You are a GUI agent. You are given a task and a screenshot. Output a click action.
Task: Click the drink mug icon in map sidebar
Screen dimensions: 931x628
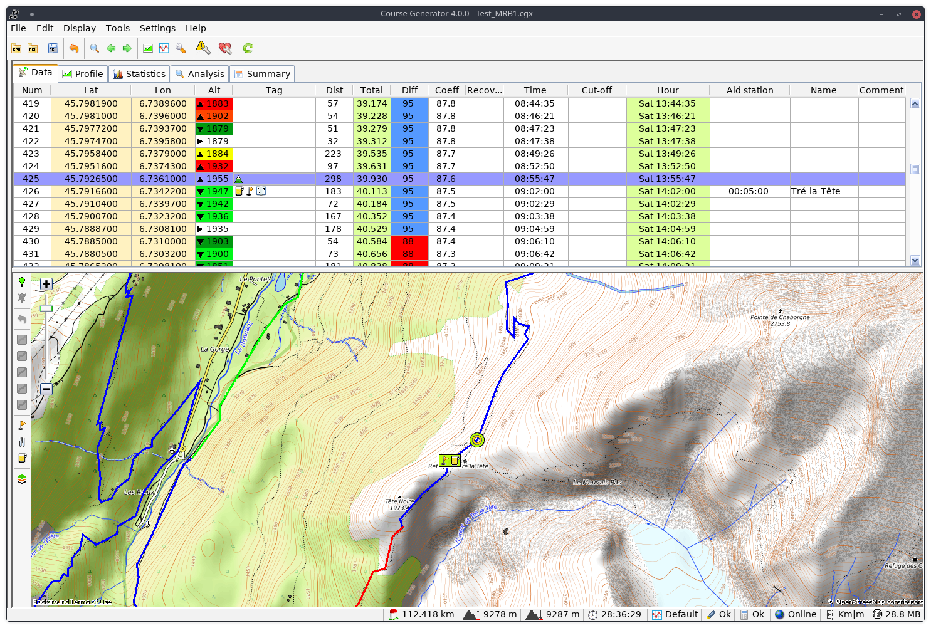tap(22, 458)
